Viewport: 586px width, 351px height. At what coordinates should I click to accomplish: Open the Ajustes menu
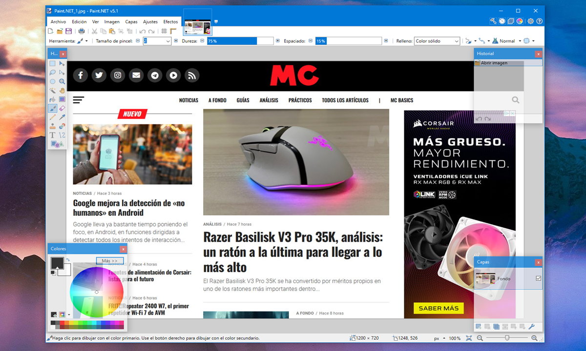click(x=150, y=22)
